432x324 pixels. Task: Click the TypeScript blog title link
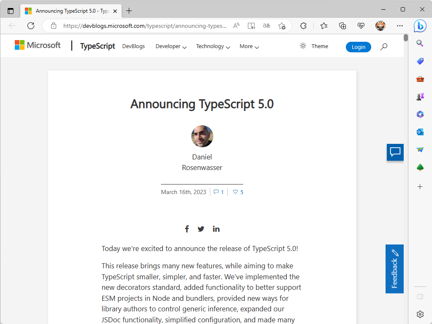click(98, 46)
